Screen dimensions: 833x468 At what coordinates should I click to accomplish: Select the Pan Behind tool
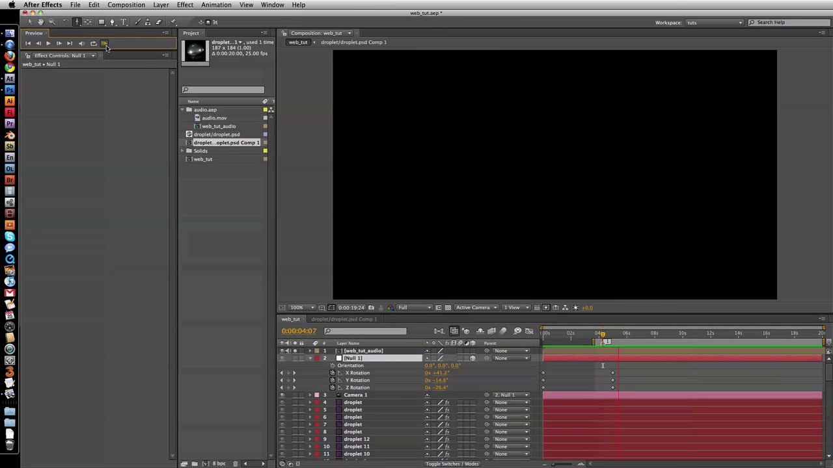[x=88, y=22]
